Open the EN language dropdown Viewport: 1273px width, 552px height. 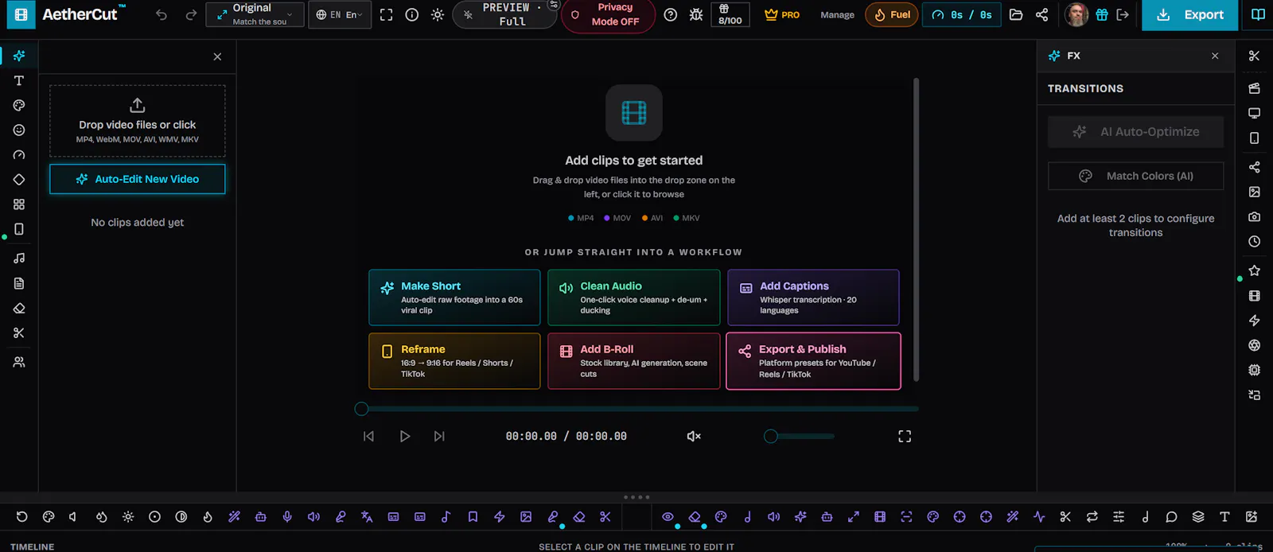tap(340, 14)
